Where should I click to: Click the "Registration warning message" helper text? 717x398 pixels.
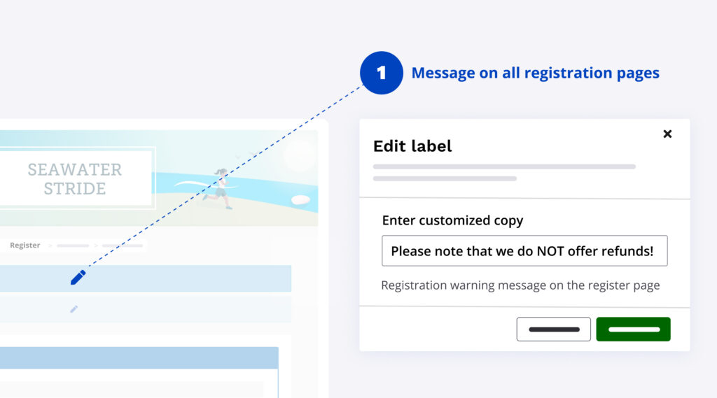coord(520,285)
